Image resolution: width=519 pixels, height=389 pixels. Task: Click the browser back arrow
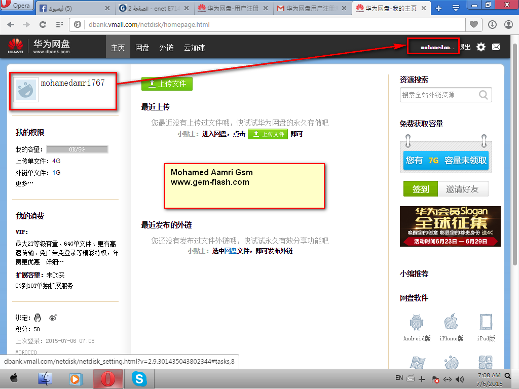pos(11,24)
